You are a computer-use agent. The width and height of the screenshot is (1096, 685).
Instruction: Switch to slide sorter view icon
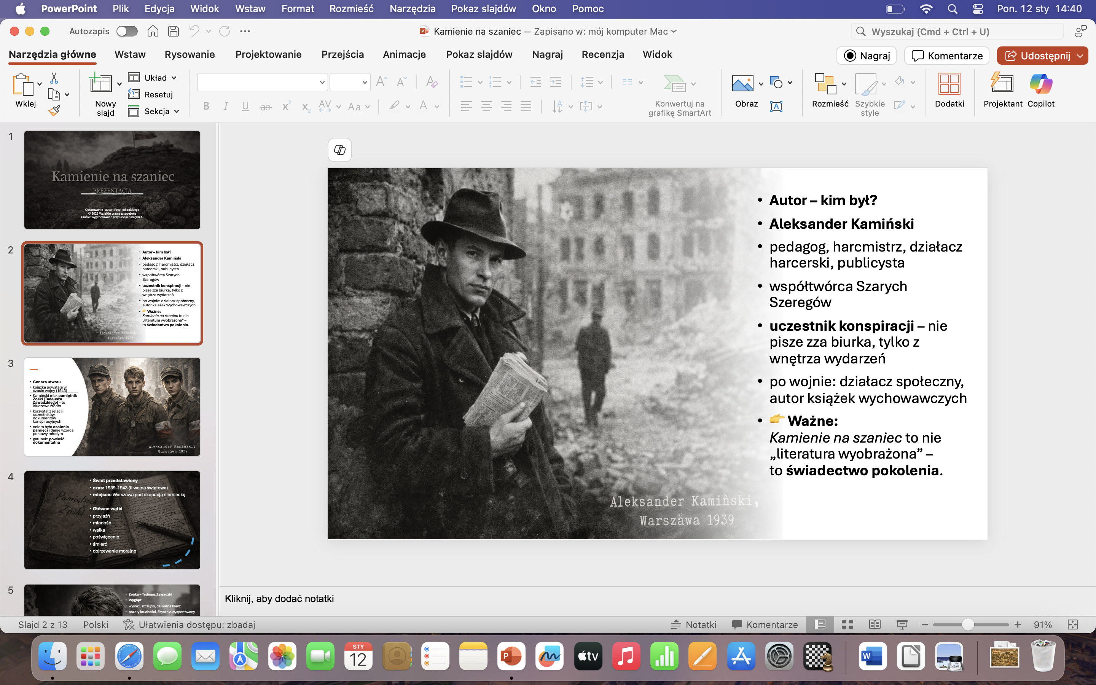pos(847,625)
